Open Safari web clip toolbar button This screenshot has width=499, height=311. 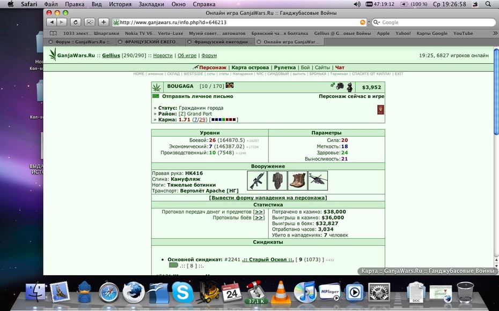click(x=90, y=22)
